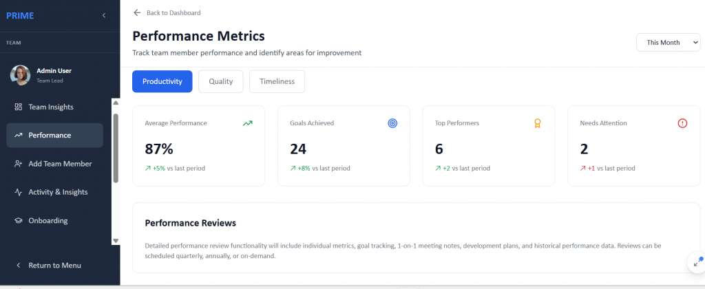
Task: Select the Productivity tab
Action: pyautogui.click(x=162, y=81)
